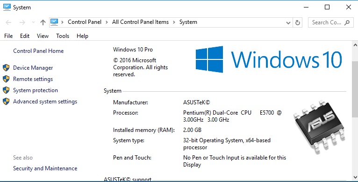Open the Help menu

tap(82, 36)
